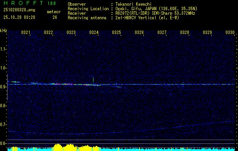Select the filename 2510280320.png

pos(19,10)
